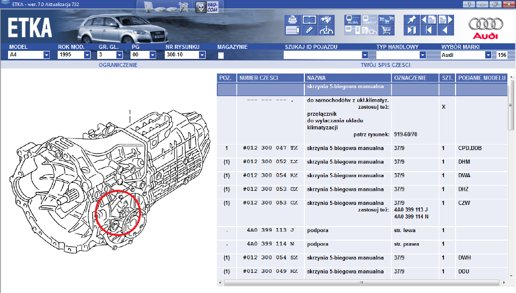Click the exit door icon
This screenshot has height=293, width=516.
click(x=411, y=31)
